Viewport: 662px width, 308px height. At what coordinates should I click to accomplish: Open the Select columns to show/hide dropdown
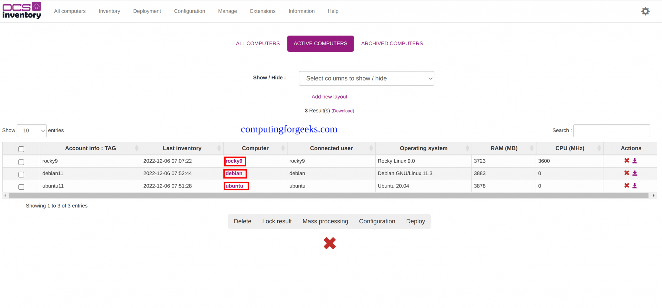(366, 79)
